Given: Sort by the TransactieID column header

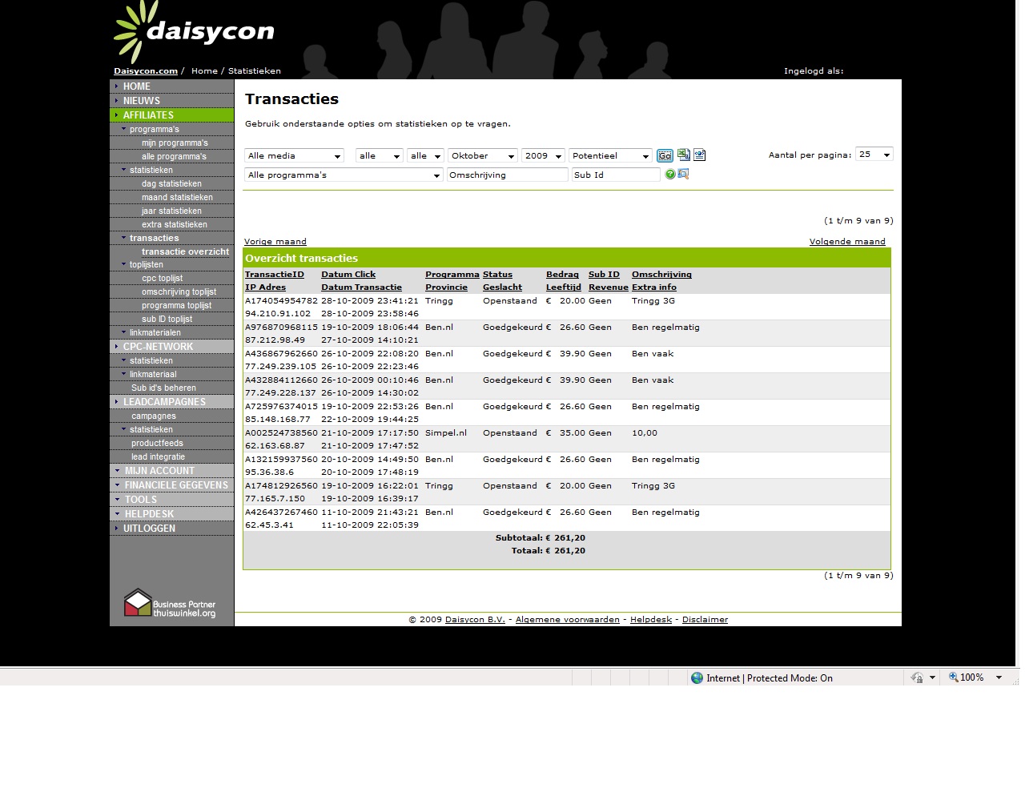Looking at the screenshot, I should coord(275,275).
